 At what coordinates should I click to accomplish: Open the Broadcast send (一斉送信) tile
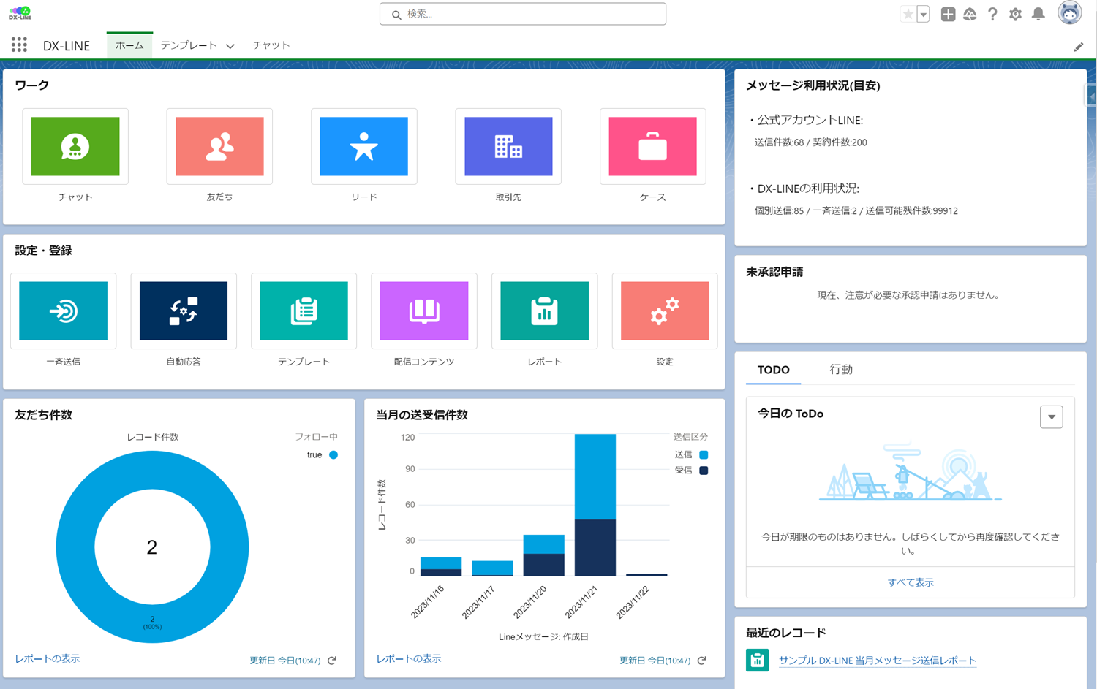click(64, 311)
